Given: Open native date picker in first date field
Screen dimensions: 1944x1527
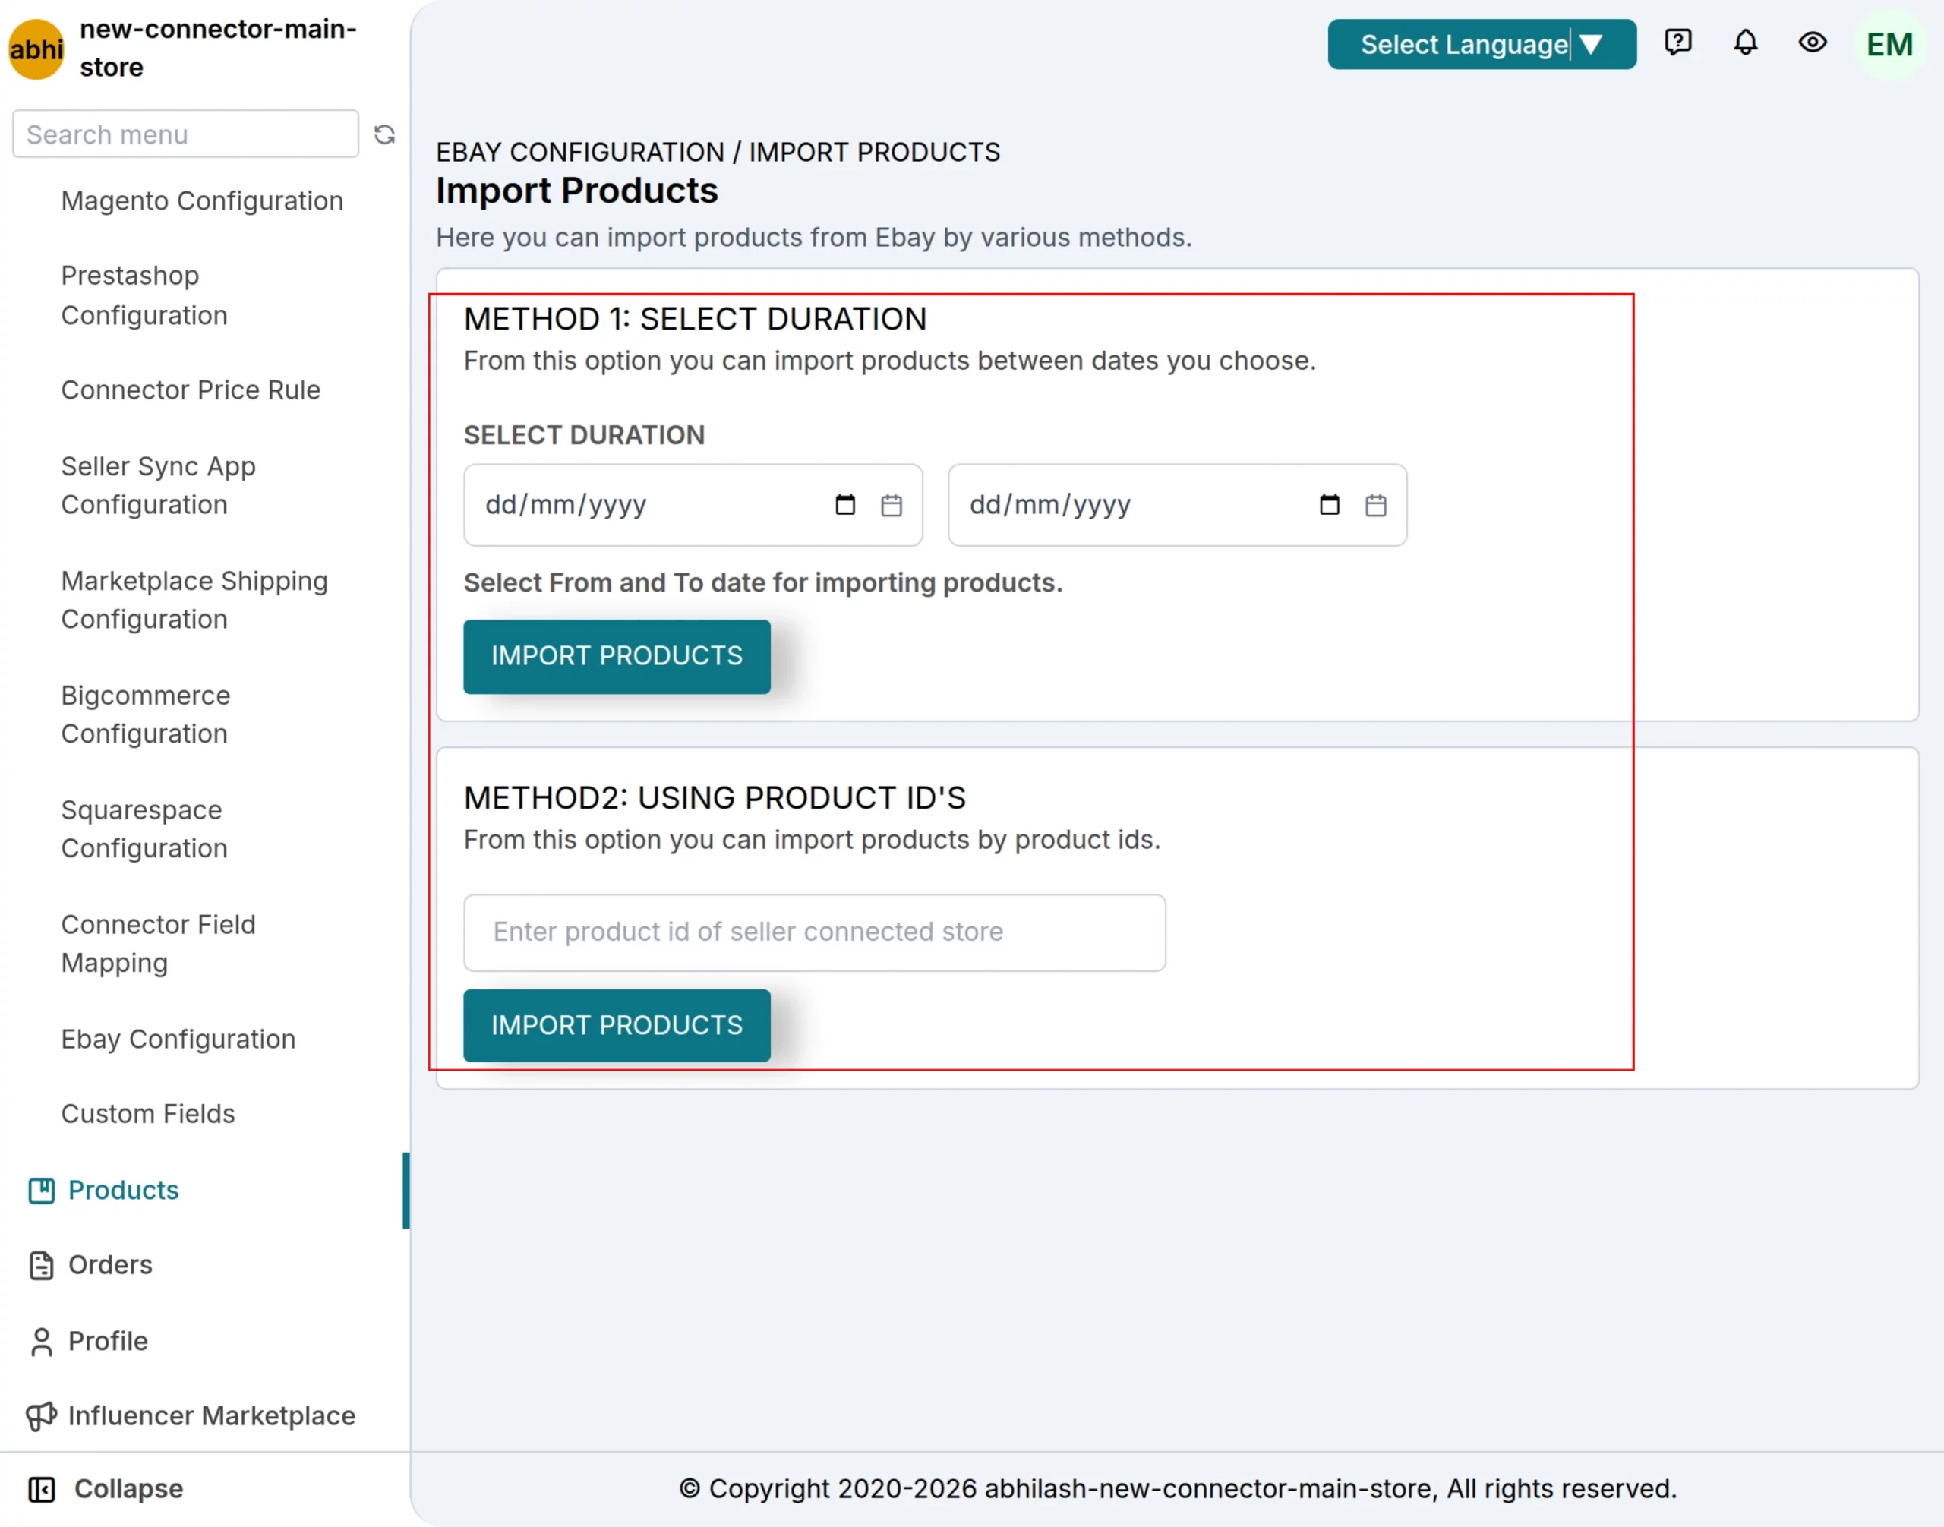Looking at the screenshot, I should tap(845, 505).
